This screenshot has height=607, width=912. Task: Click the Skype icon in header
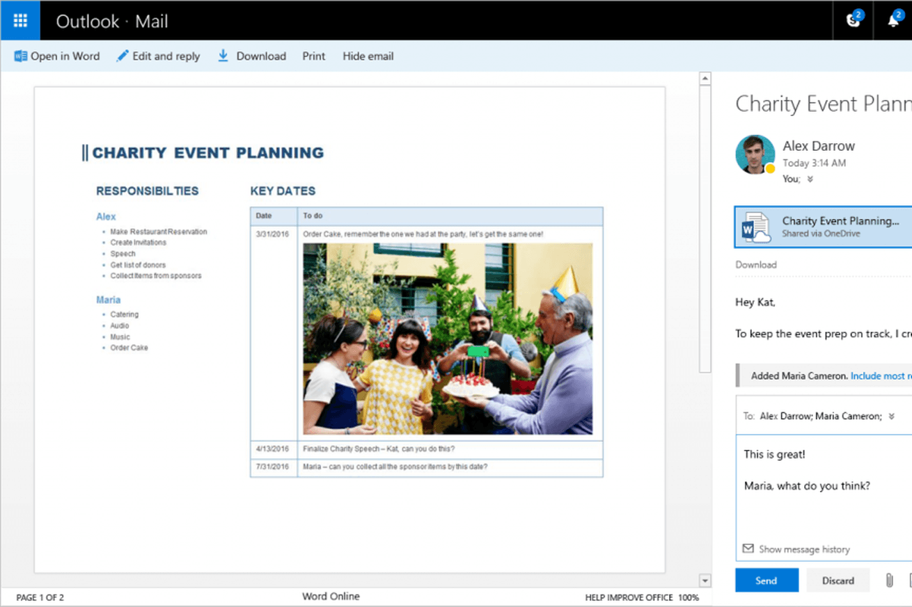854,20
